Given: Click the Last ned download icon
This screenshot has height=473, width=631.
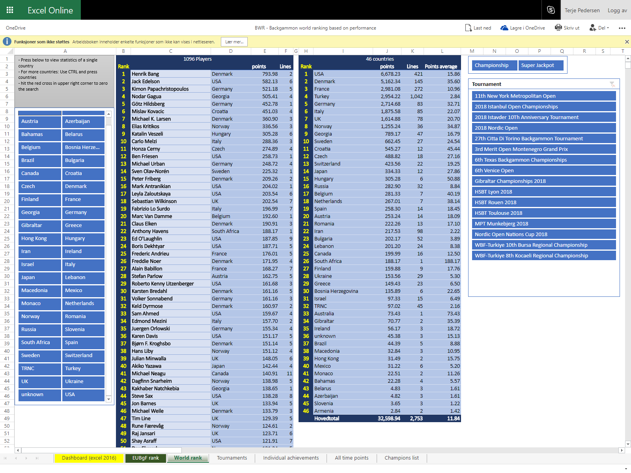Looking at the screenshot, I should click(468, 28).
